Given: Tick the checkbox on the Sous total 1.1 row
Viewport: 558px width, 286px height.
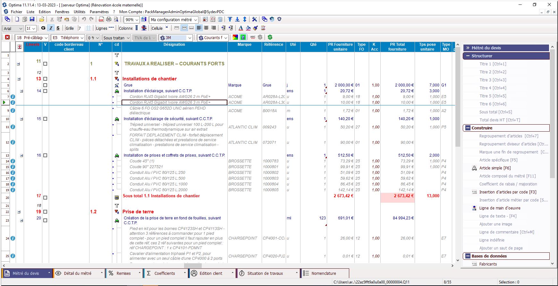Looking at the screenshot, I should pyautogui.click(x=45, y=198).
